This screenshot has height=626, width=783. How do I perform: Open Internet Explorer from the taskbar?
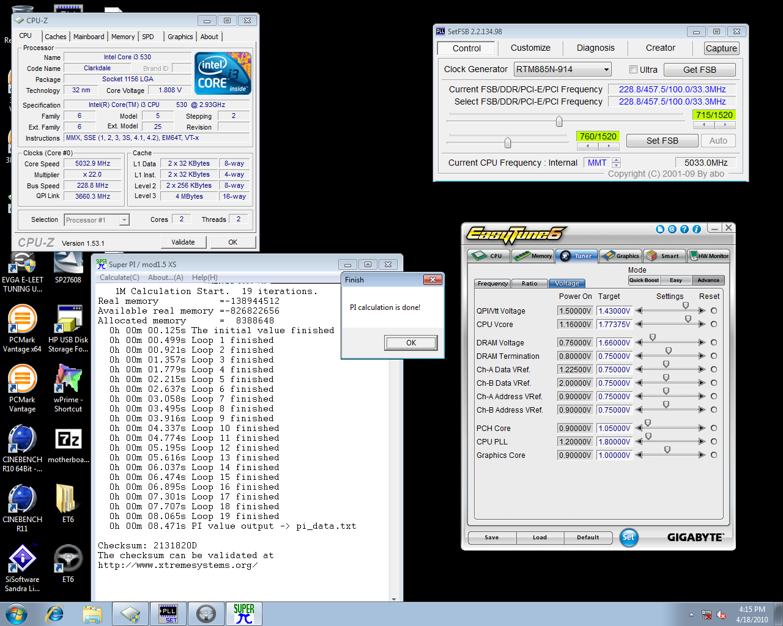click(55, 614)
